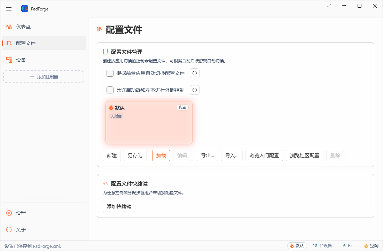
Task: Maximize the PadForge window
Action: click(360, 6)
